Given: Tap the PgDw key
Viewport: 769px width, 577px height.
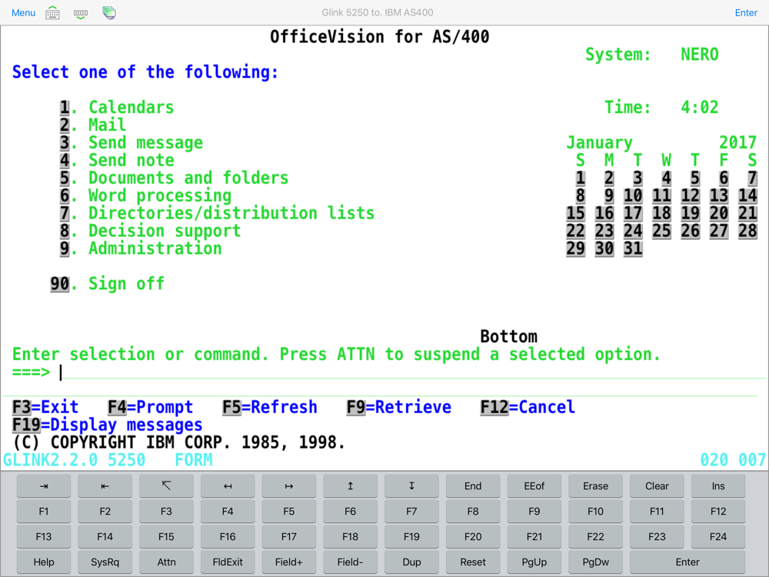Looking at the screenshot, I should pyautogui.click(x=595, y=562).
